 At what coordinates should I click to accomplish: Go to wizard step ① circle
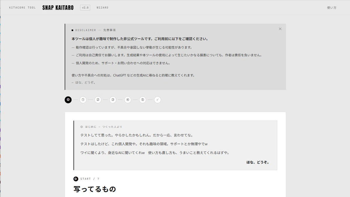coord(83,100)
